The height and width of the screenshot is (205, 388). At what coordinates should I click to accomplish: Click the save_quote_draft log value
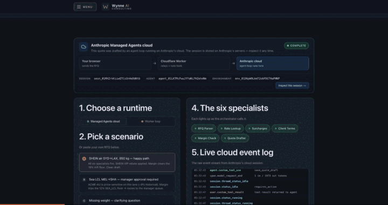pos(266,170)
